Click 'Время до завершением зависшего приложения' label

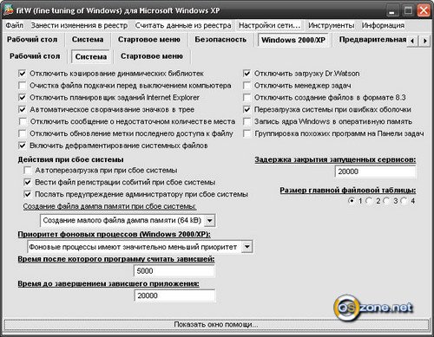coord(108,283)
